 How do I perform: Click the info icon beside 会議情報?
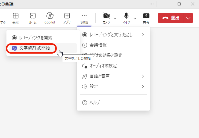85,45
